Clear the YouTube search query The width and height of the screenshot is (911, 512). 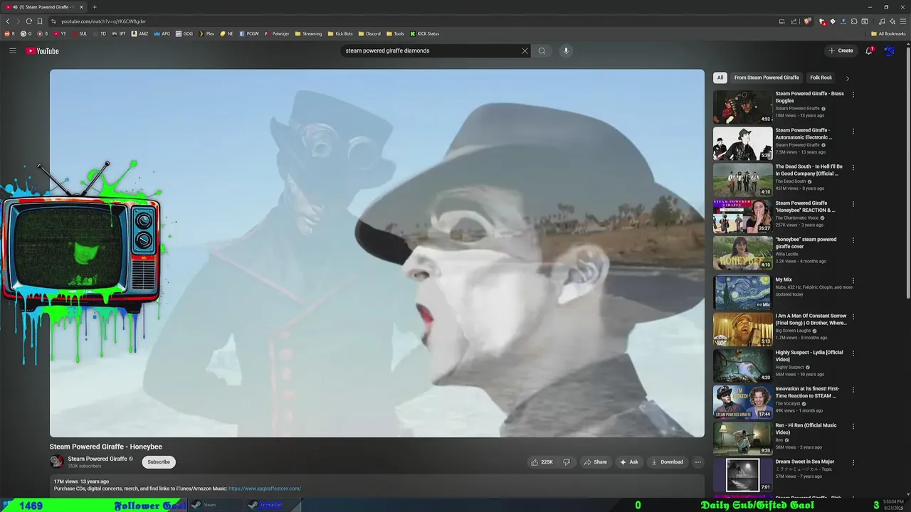(x=525, y=50)
